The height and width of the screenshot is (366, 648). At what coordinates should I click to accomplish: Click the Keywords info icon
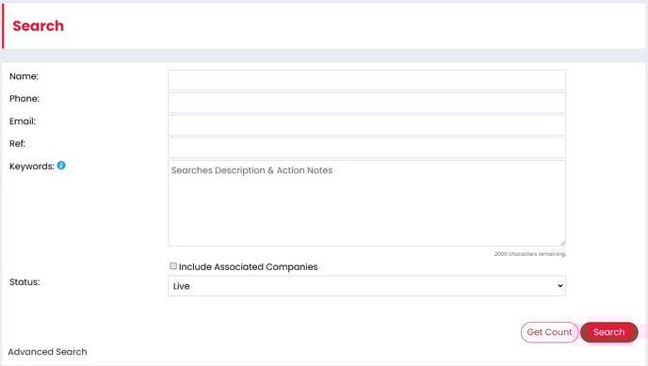pyautogui.click(x=61, y=166)
